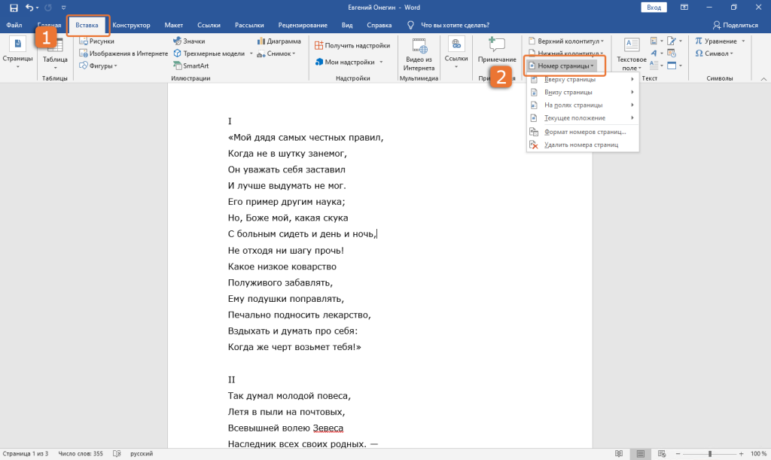Screen dimensions: 771x460
Task: Insert date and time icon
Action: point(672,53)
